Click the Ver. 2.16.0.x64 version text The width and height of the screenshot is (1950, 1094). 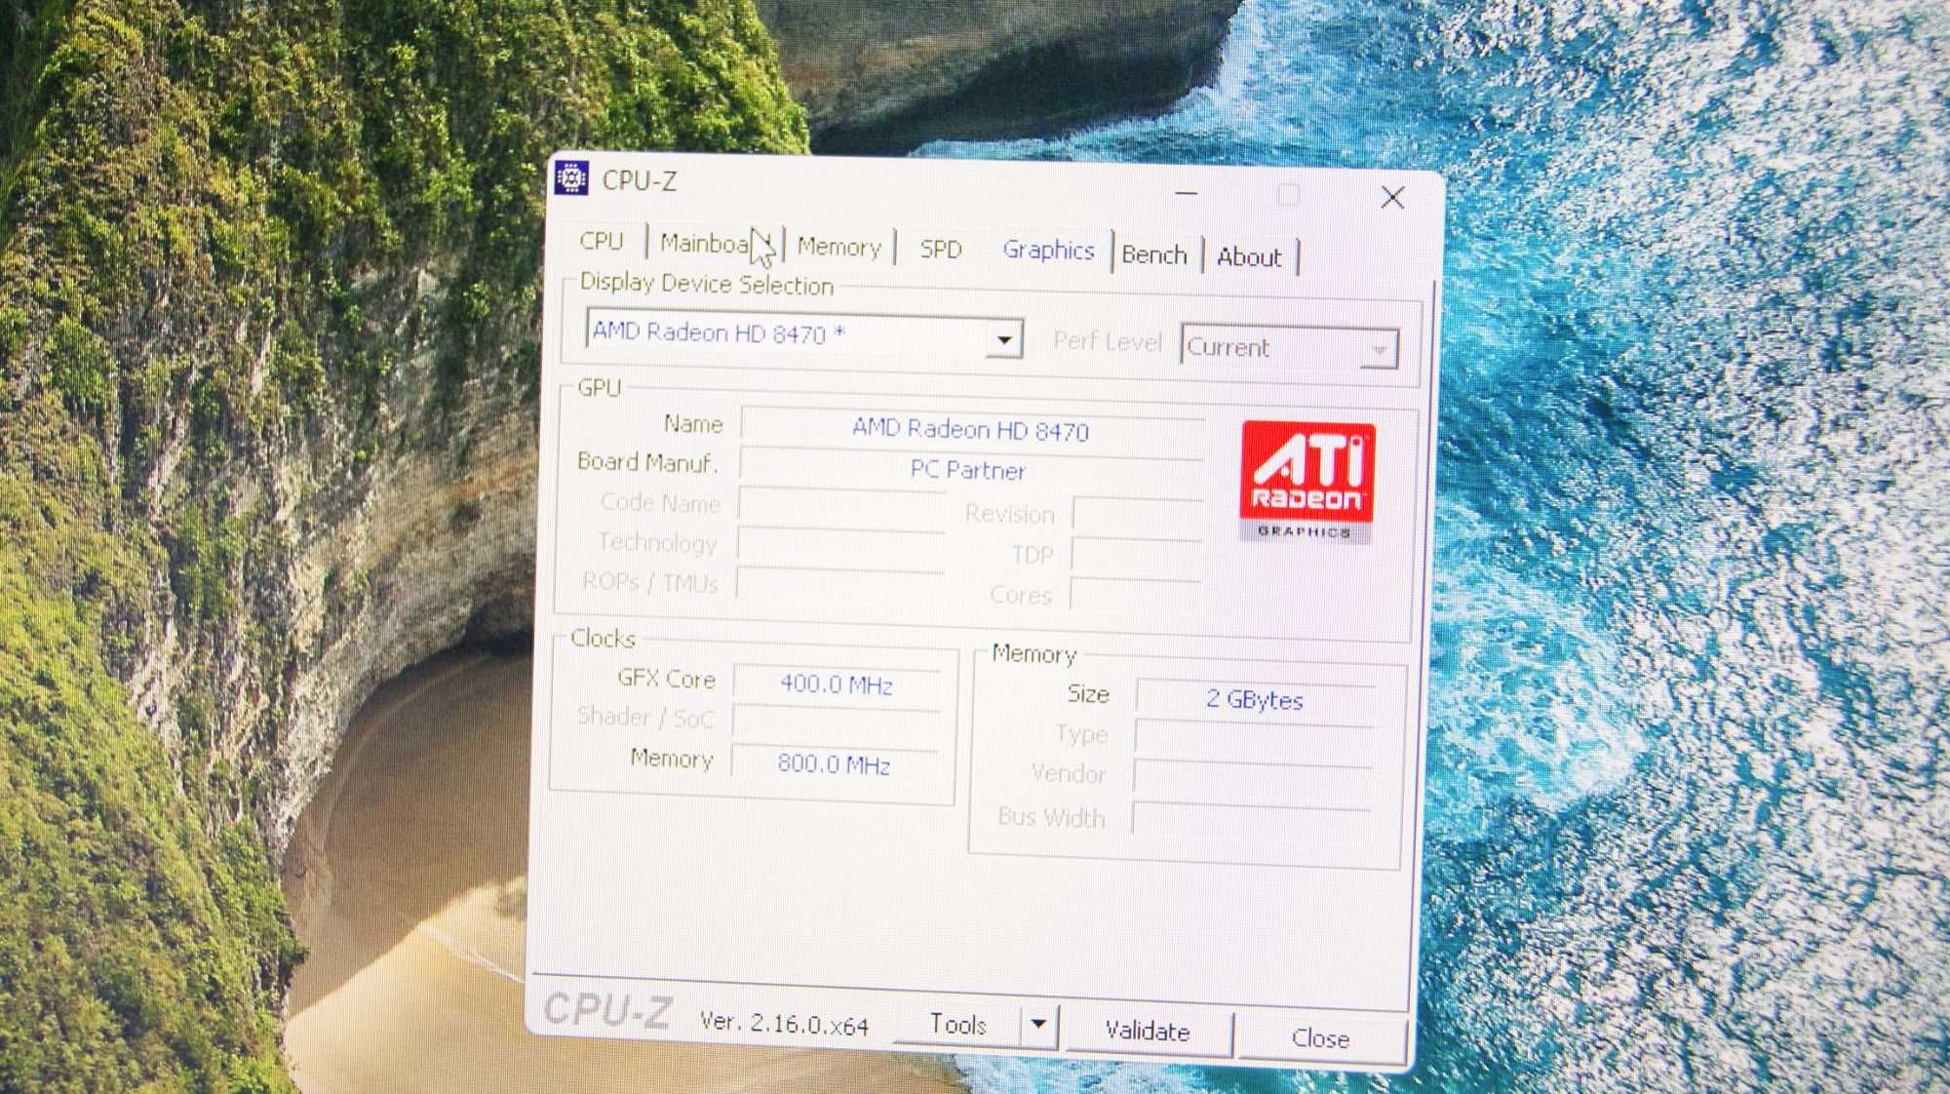pos(784,1023)
